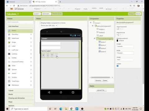Select the TextBox icon in Palette

point(9,77)
